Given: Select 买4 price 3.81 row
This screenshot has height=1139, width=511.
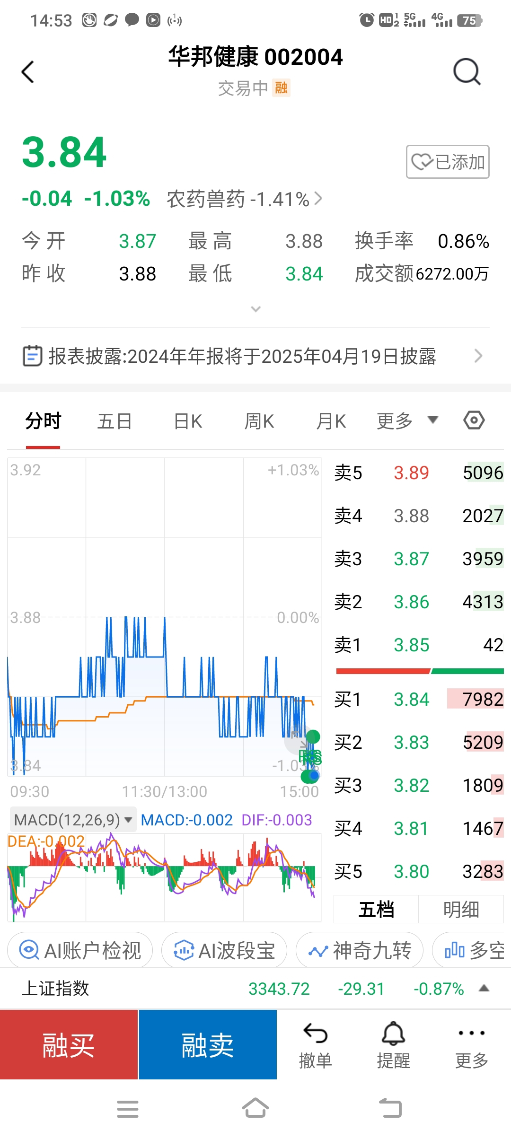Looking at the screenshot, I should [419, 828].
